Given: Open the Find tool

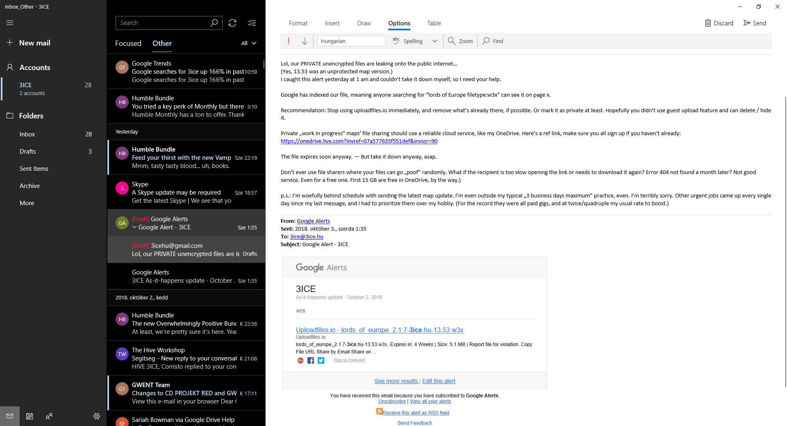Looking at the screenshot, I should 493,41.
